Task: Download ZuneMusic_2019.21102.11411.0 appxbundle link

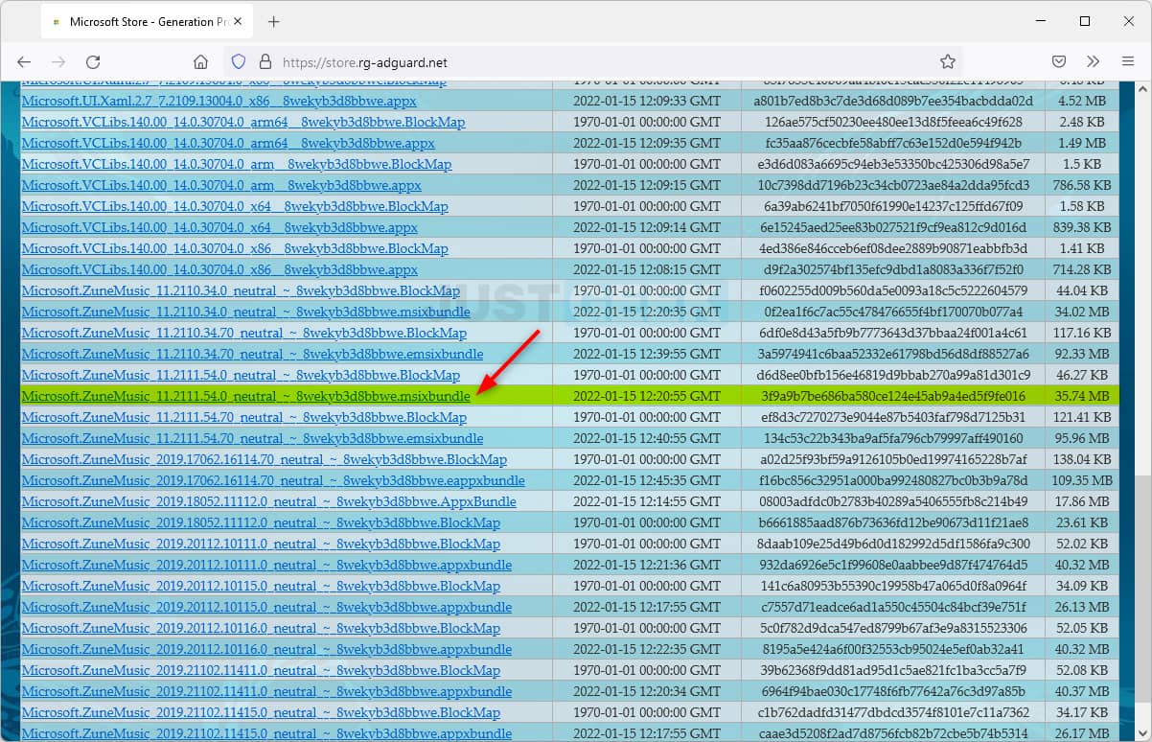Action: pos(266,691)
